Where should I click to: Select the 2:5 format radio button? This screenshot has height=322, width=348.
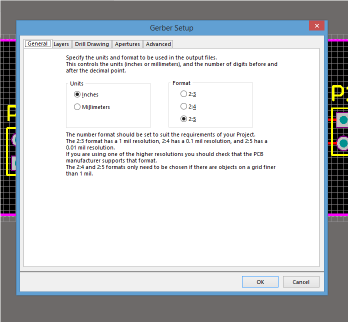click(184, 119)
